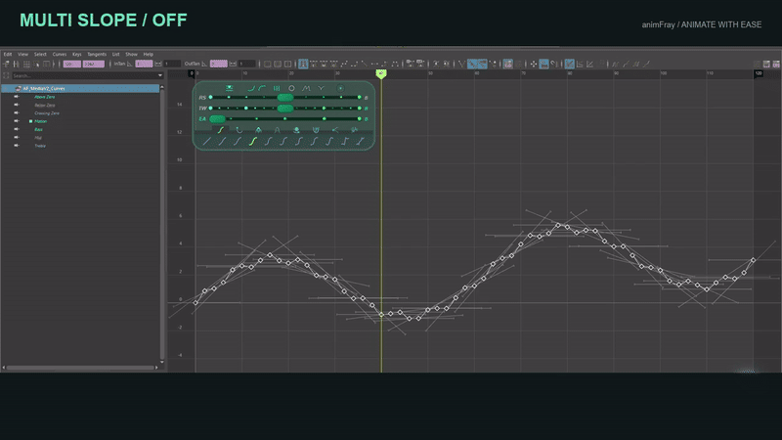Click the three vertical bars icon in the animFray panel
782x440 pixels.
pos(277,88)
